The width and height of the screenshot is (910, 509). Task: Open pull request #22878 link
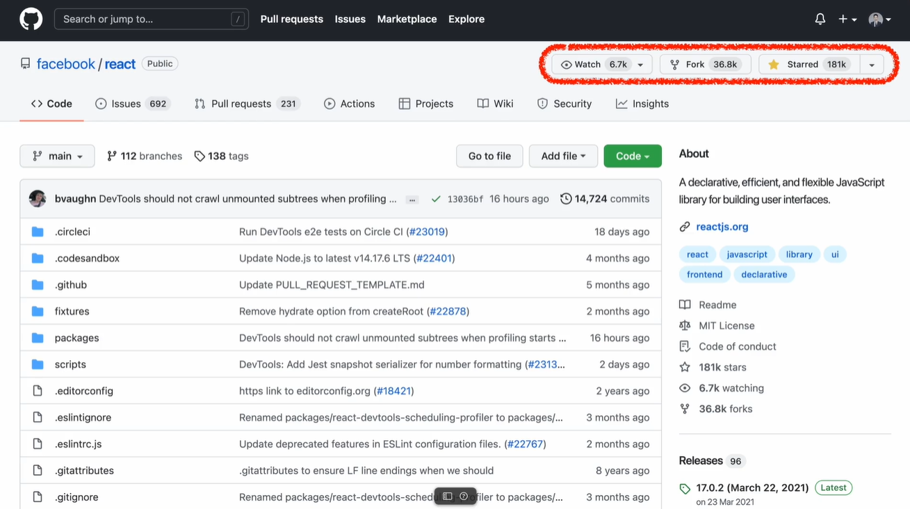[x=448, y=311]
